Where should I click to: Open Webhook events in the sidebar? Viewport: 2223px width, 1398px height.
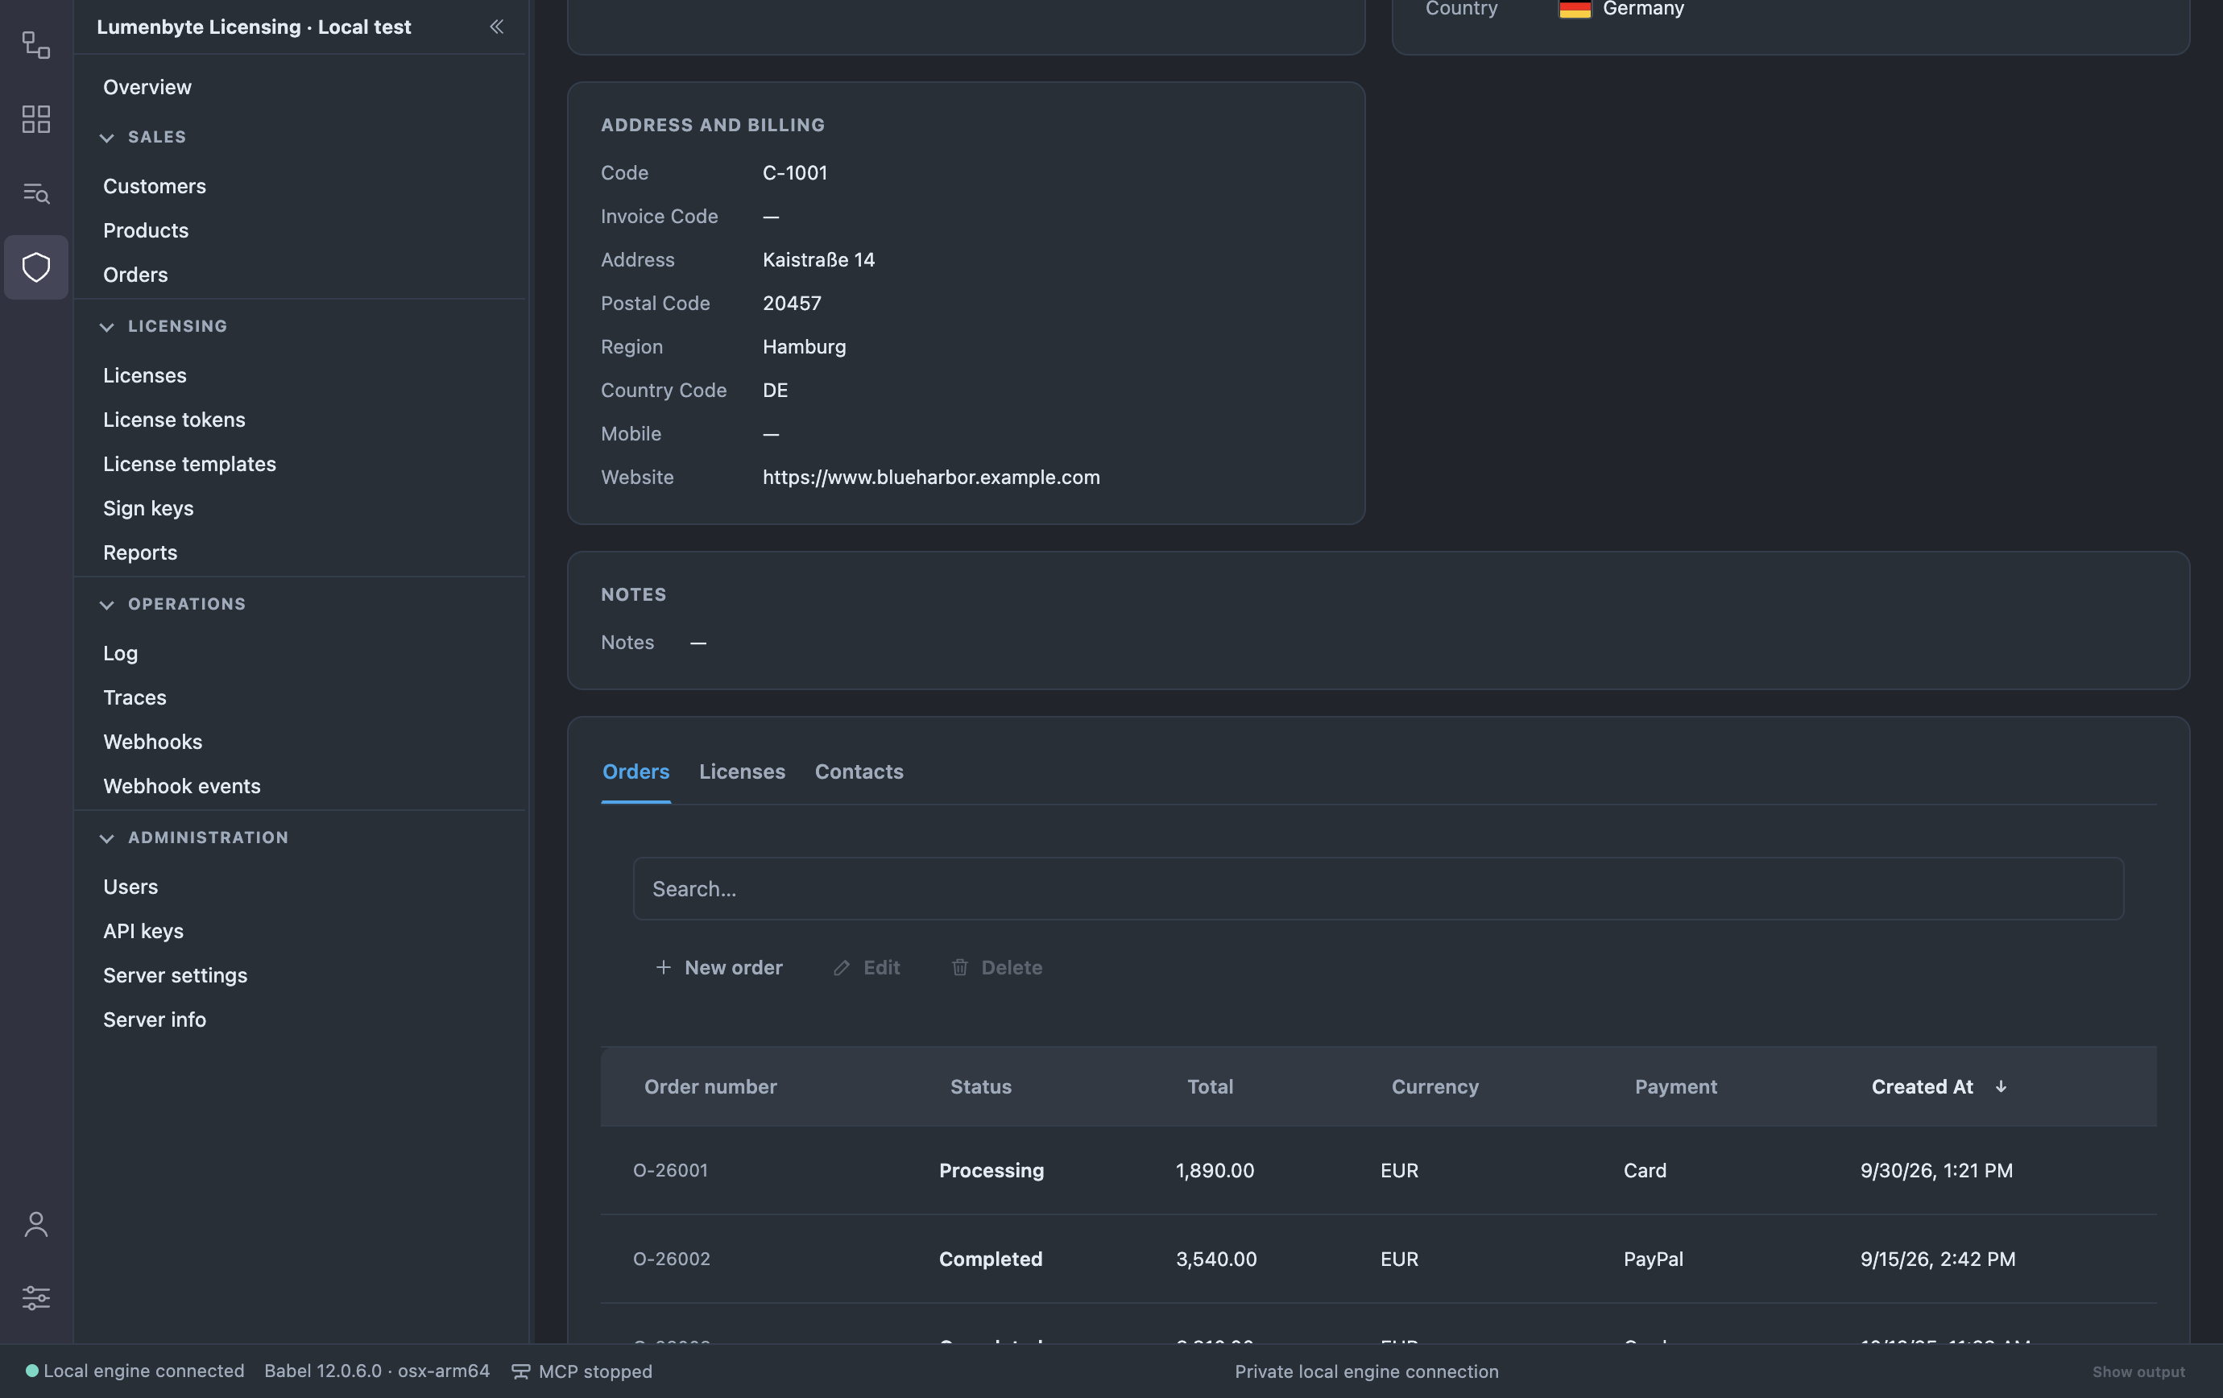coord(182,786)
